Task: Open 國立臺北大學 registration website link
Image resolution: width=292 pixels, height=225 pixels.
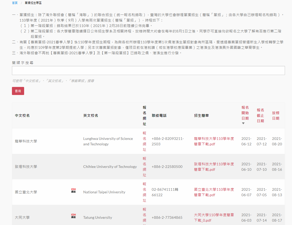Action: point(144,192)
